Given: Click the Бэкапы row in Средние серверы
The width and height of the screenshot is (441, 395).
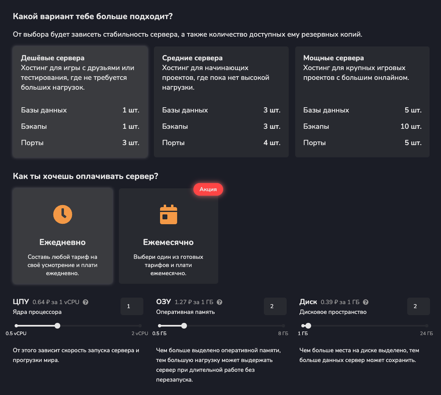Looking at the screenshot, I should (221, 126).
